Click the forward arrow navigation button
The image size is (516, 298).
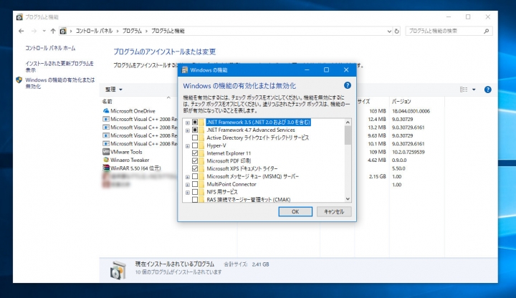click(34, 31)
